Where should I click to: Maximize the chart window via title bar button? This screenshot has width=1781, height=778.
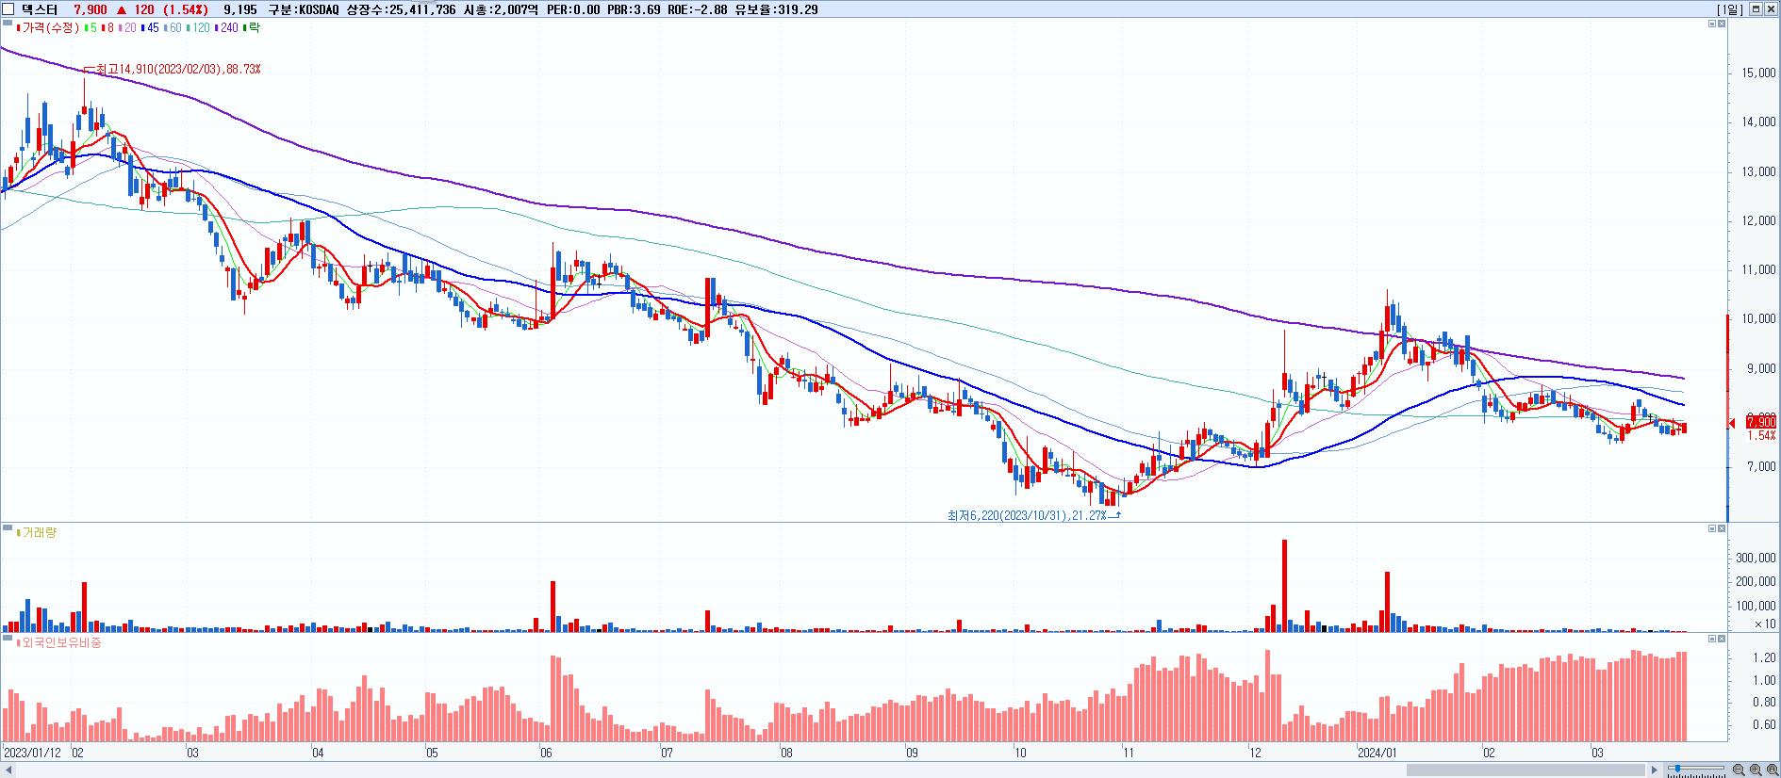tap(1756, 9)
